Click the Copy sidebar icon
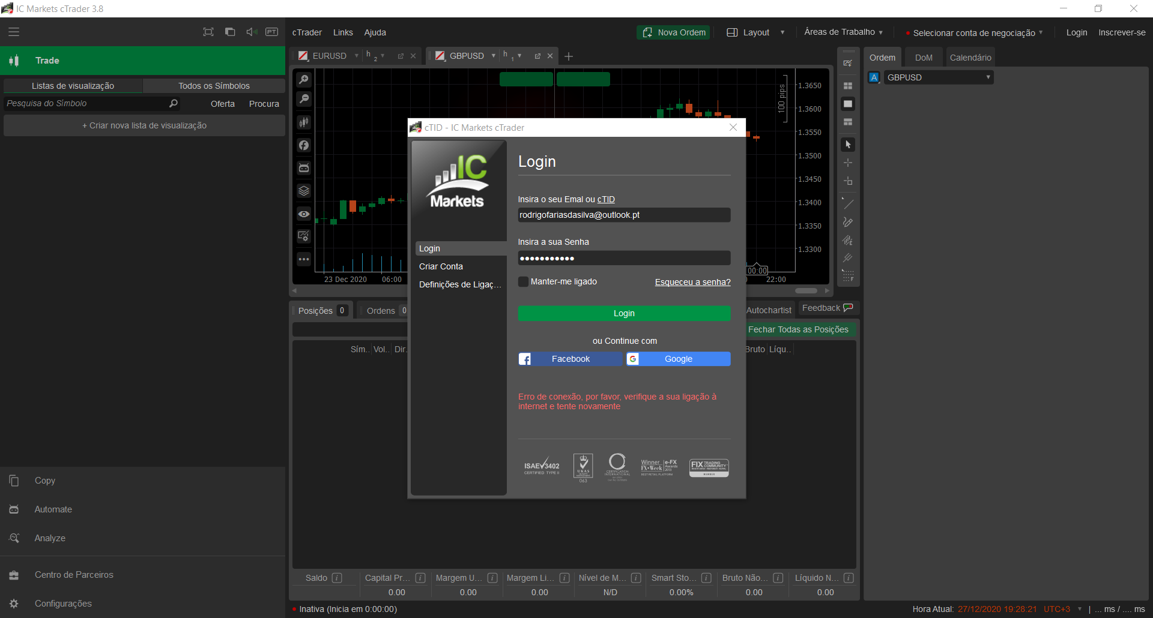The image size is (1153, 618). tap(14, 481)
